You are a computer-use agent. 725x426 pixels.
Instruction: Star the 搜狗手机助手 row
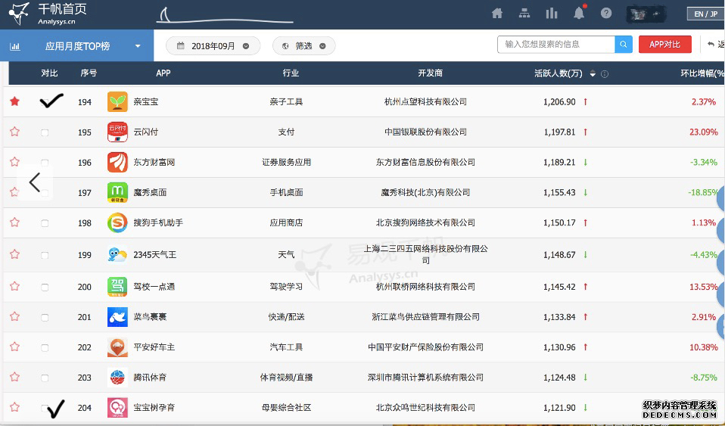(x=15, y=222)
